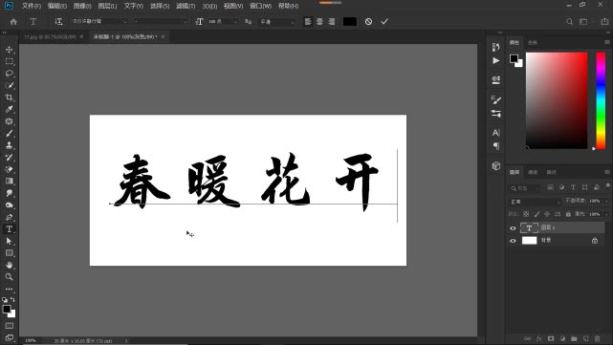Screen dimensions: 613x345
Task: Select the Eraser tool
Action: pos(9,169)
